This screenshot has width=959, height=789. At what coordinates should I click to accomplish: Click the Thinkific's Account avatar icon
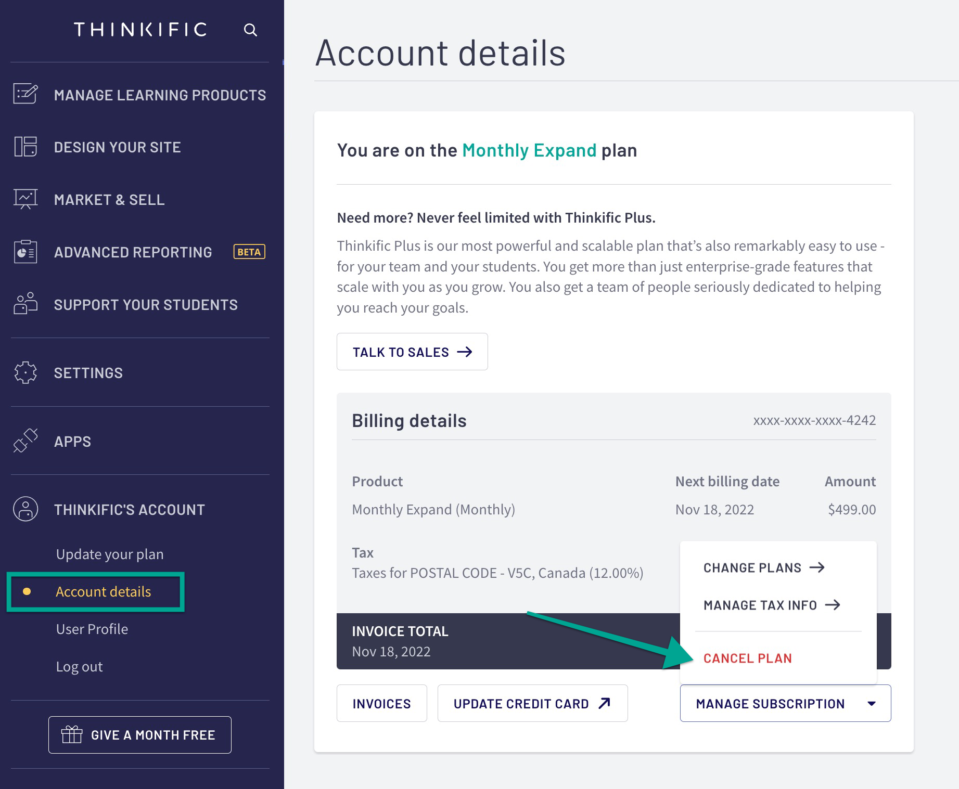(x=25, y=509)
